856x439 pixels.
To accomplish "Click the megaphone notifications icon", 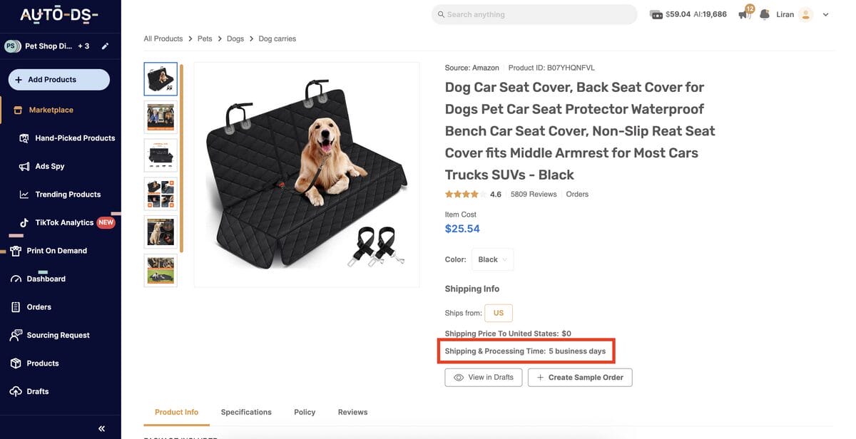I will [744, 15].
